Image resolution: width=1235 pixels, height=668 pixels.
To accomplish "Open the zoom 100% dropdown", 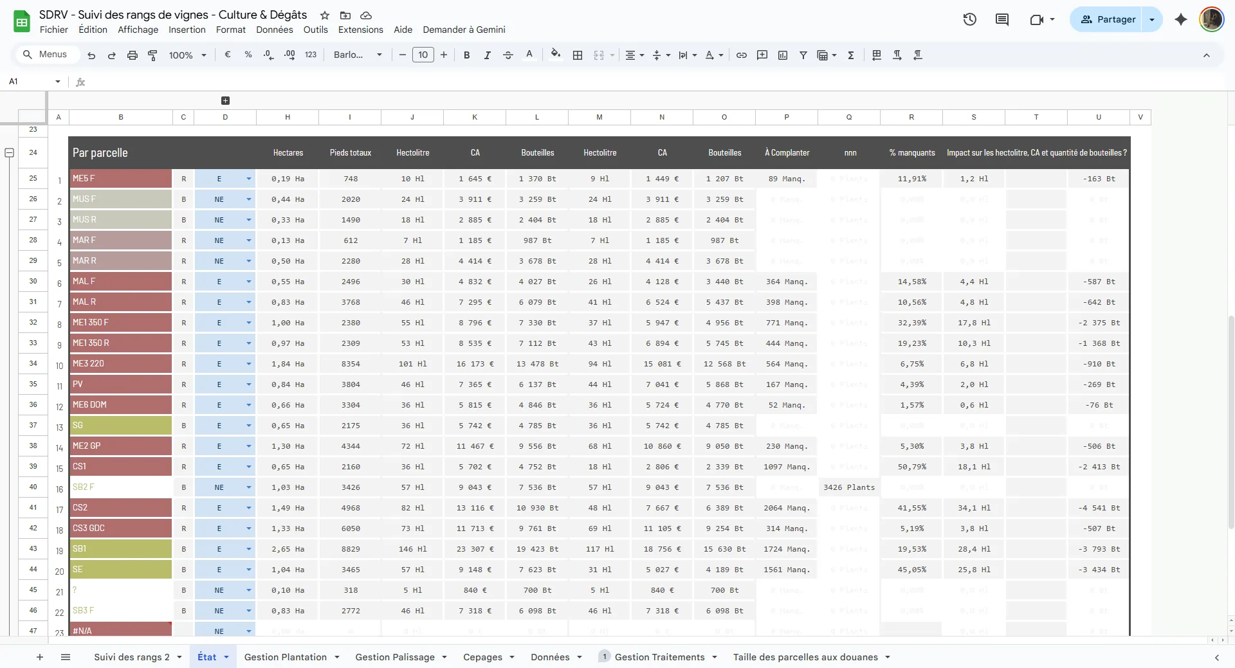I will (187, 55).
